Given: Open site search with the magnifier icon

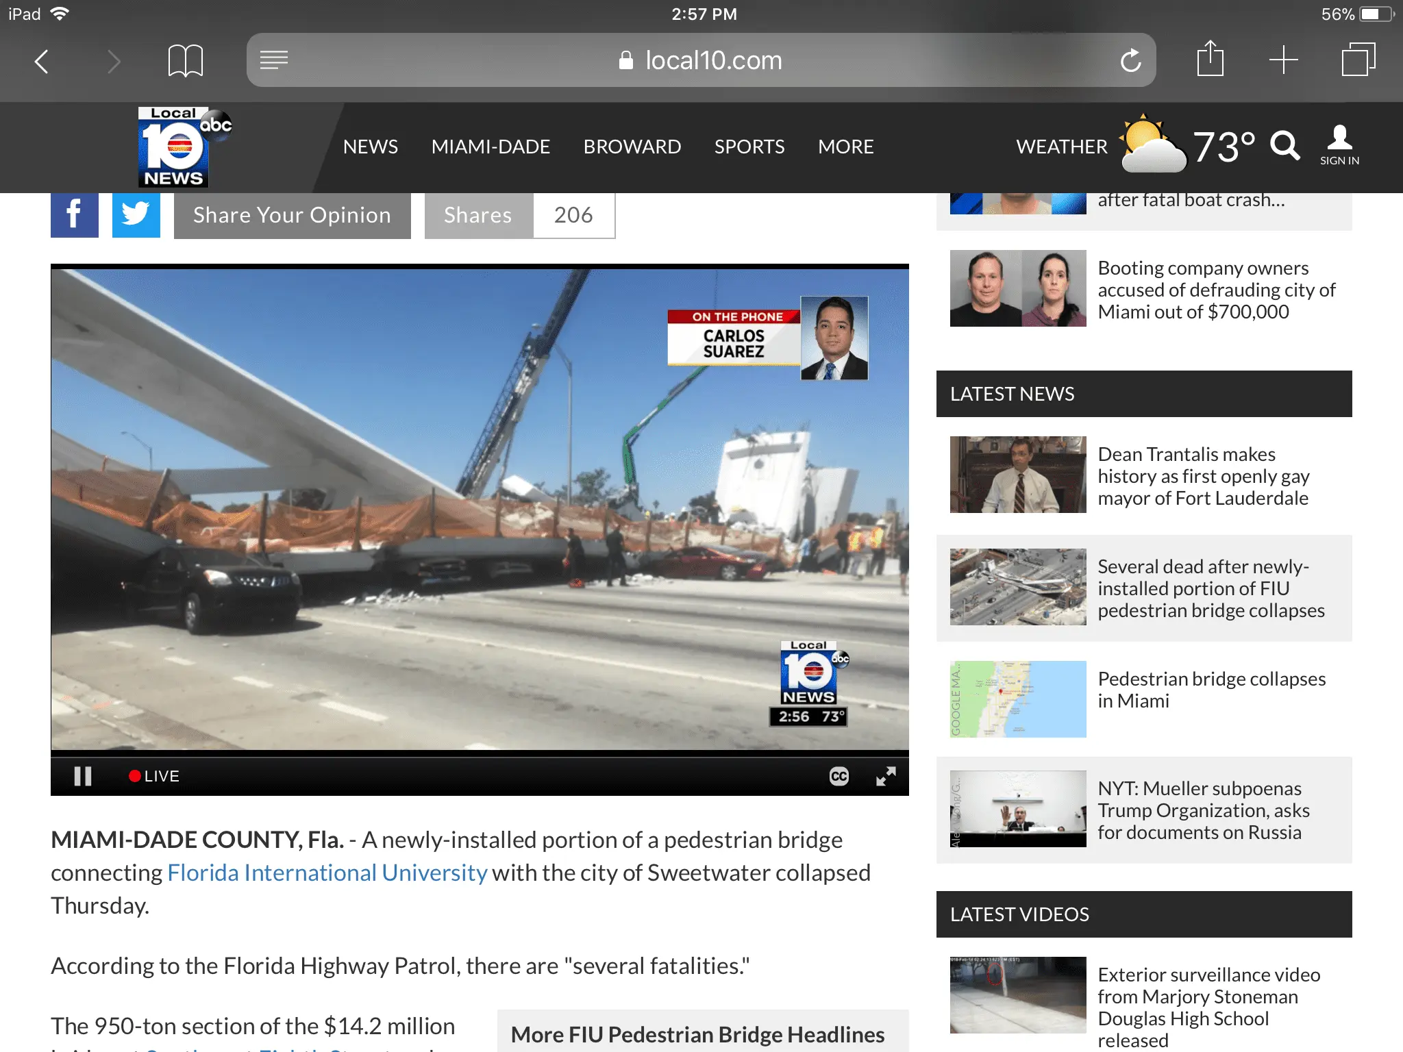Looking at the screenshot, I should [1285, 145].
